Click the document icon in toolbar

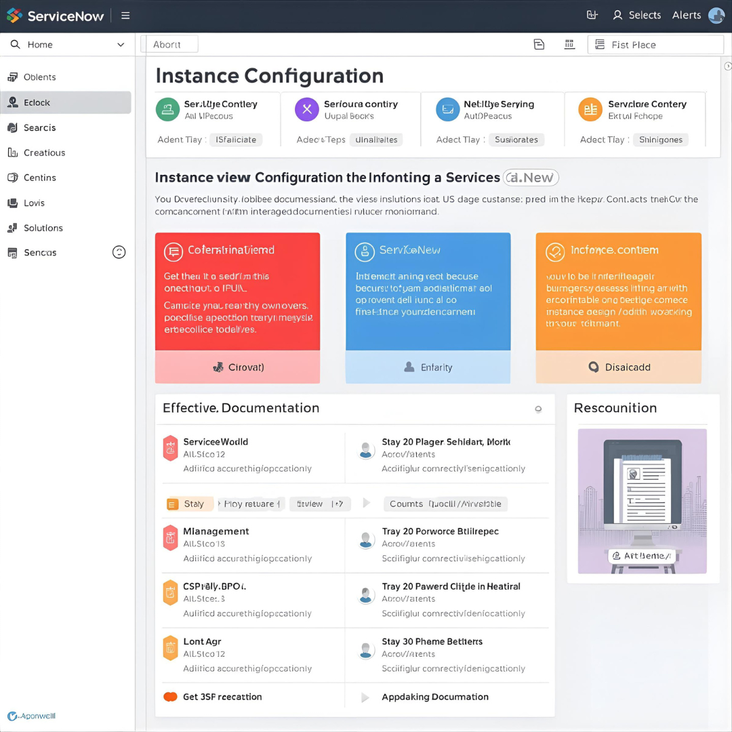pos(539,45)
